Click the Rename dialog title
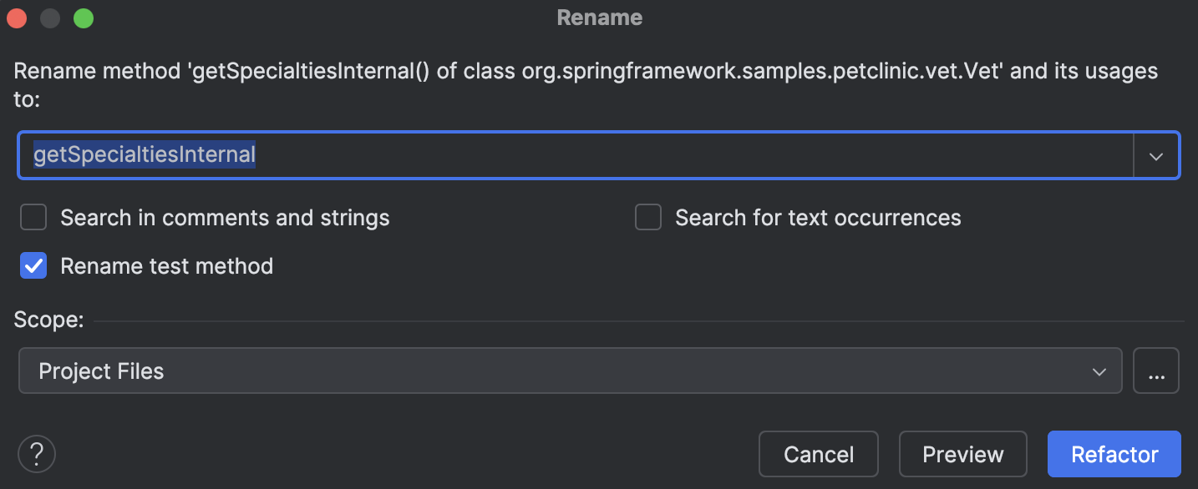Viewport: 1198px width, 489px height. pyautogui.click(x=599, y=17)
